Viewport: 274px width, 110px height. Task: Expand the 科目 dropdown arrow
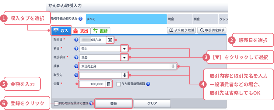(125, 49)
